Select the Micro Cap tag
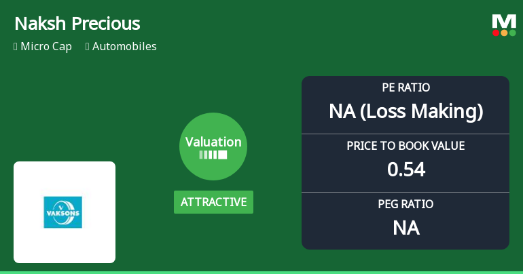This screenshot has width=523, height=274. coord(46,47)
